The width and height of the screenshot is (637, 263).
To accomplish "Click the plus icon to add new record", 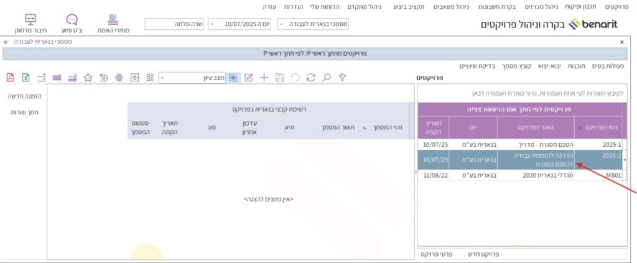I will point(264,78).
